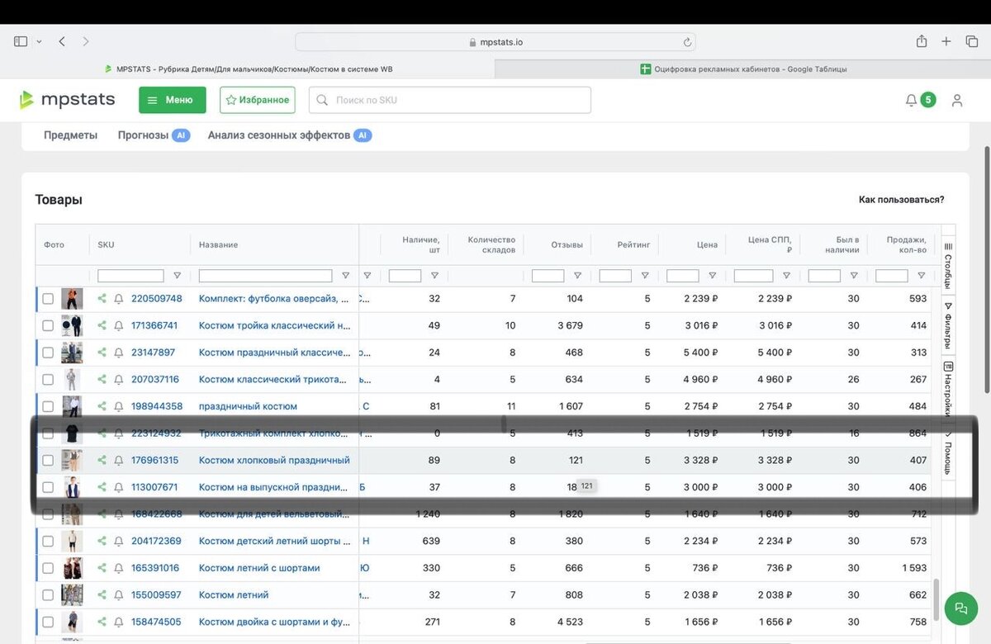Reload the mpstats.io page
This screenshot has width=991, height=644.
(687, 42)
